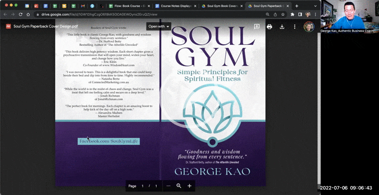Expand the Open with dropdown
Viewport: 379px width, 195px height.
click(x=158, y=26)
